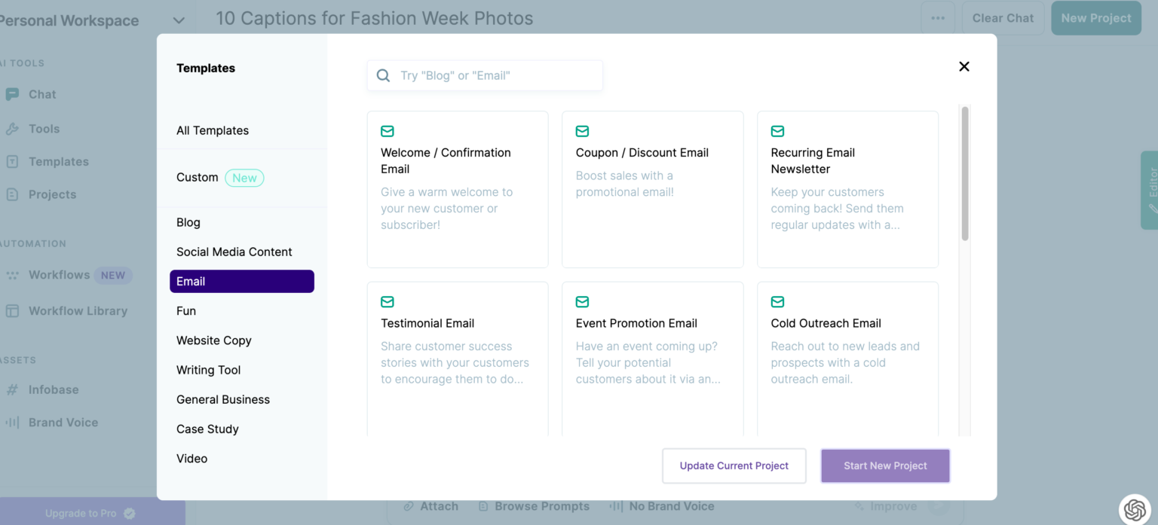Click the envelope icon on Testimonial Email card
This screenshot has width=1158, height=525.
pyautogui.click(x=388, y=302)
